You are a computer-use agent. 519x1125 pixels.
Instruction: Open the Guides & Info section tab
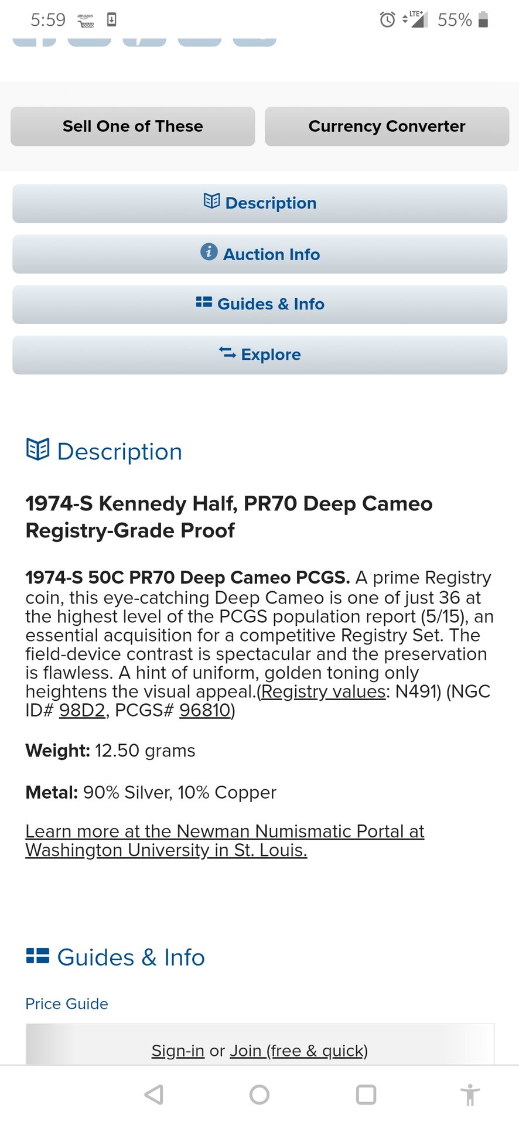coord(259,304)
